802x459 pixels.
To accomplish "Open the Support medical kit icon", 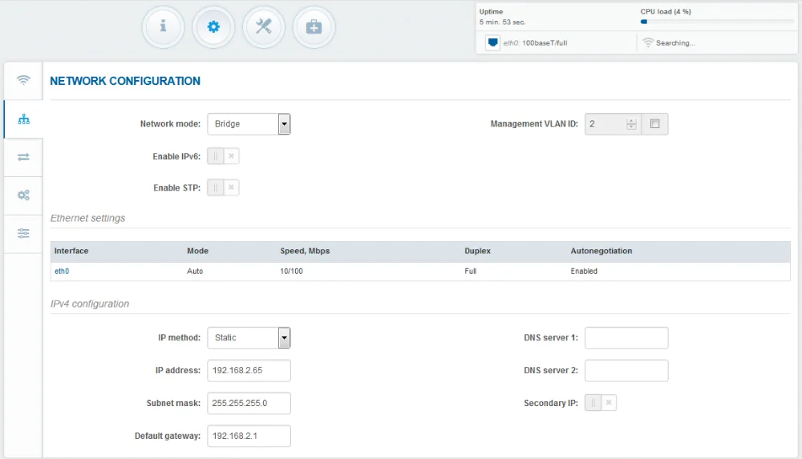I will coord(314,26).
